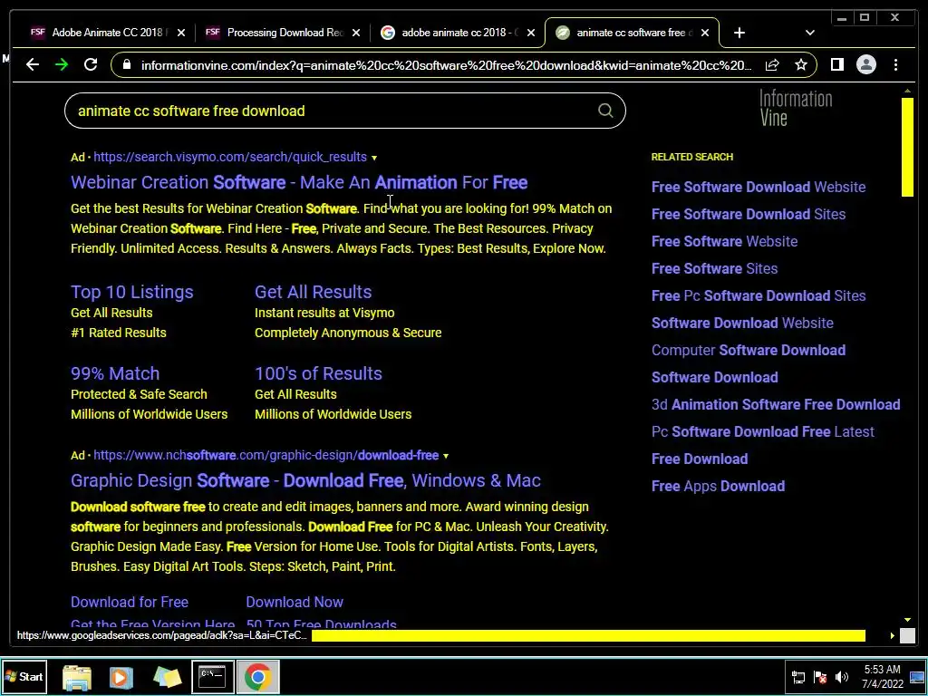This screenshot has height=696, width=928.
Task: Open Free Pc Software Download Sites link
Action: point(759,296)
